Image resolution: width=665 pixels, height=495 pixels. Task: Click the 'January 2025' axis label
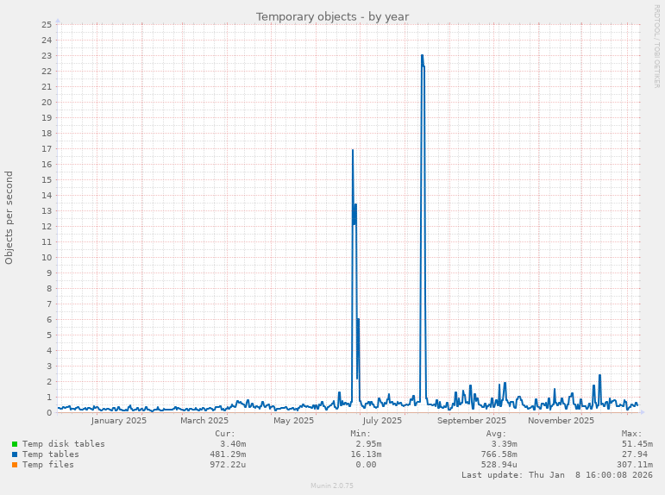tap(119, 421)
